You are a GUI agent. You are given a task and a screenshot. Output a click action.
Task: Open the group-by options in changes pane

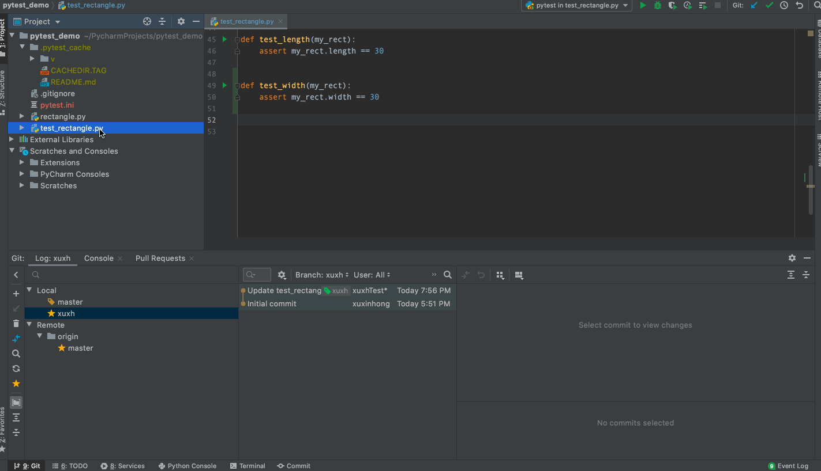[x=500, y=275]
